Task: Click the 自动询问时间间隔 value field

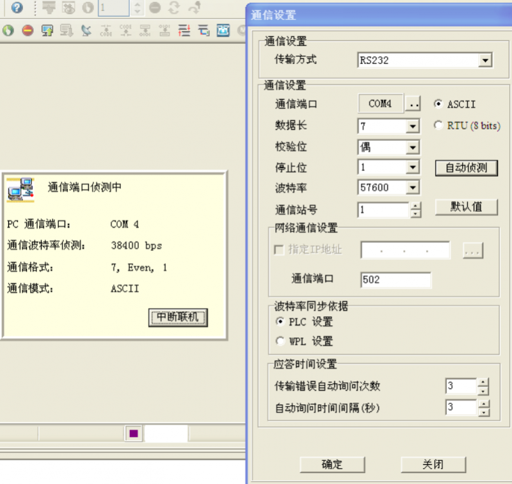Action: click(x=461, y=408)
